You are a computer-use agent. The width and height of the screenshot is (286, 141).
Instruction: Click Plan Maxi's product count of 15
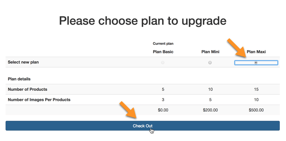[x=256, y=89]
